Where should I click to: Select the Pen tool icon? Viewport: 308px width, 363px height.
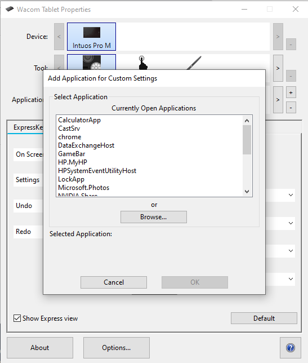click(194, 63)
